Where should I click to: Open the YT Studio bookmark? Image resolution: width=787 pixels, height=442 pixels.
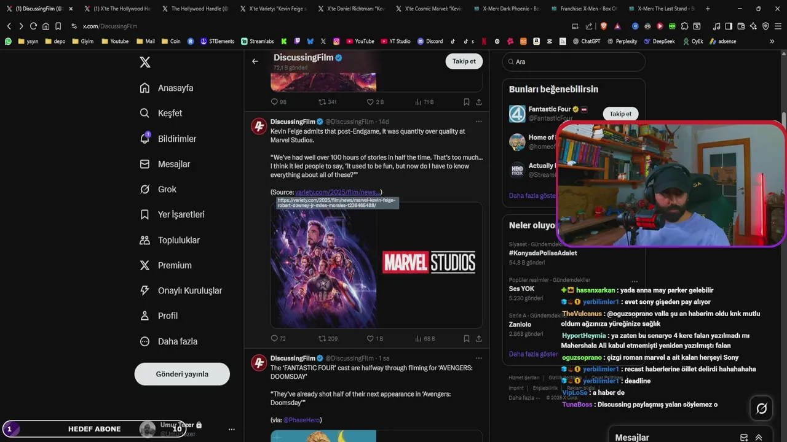(395, 41)
